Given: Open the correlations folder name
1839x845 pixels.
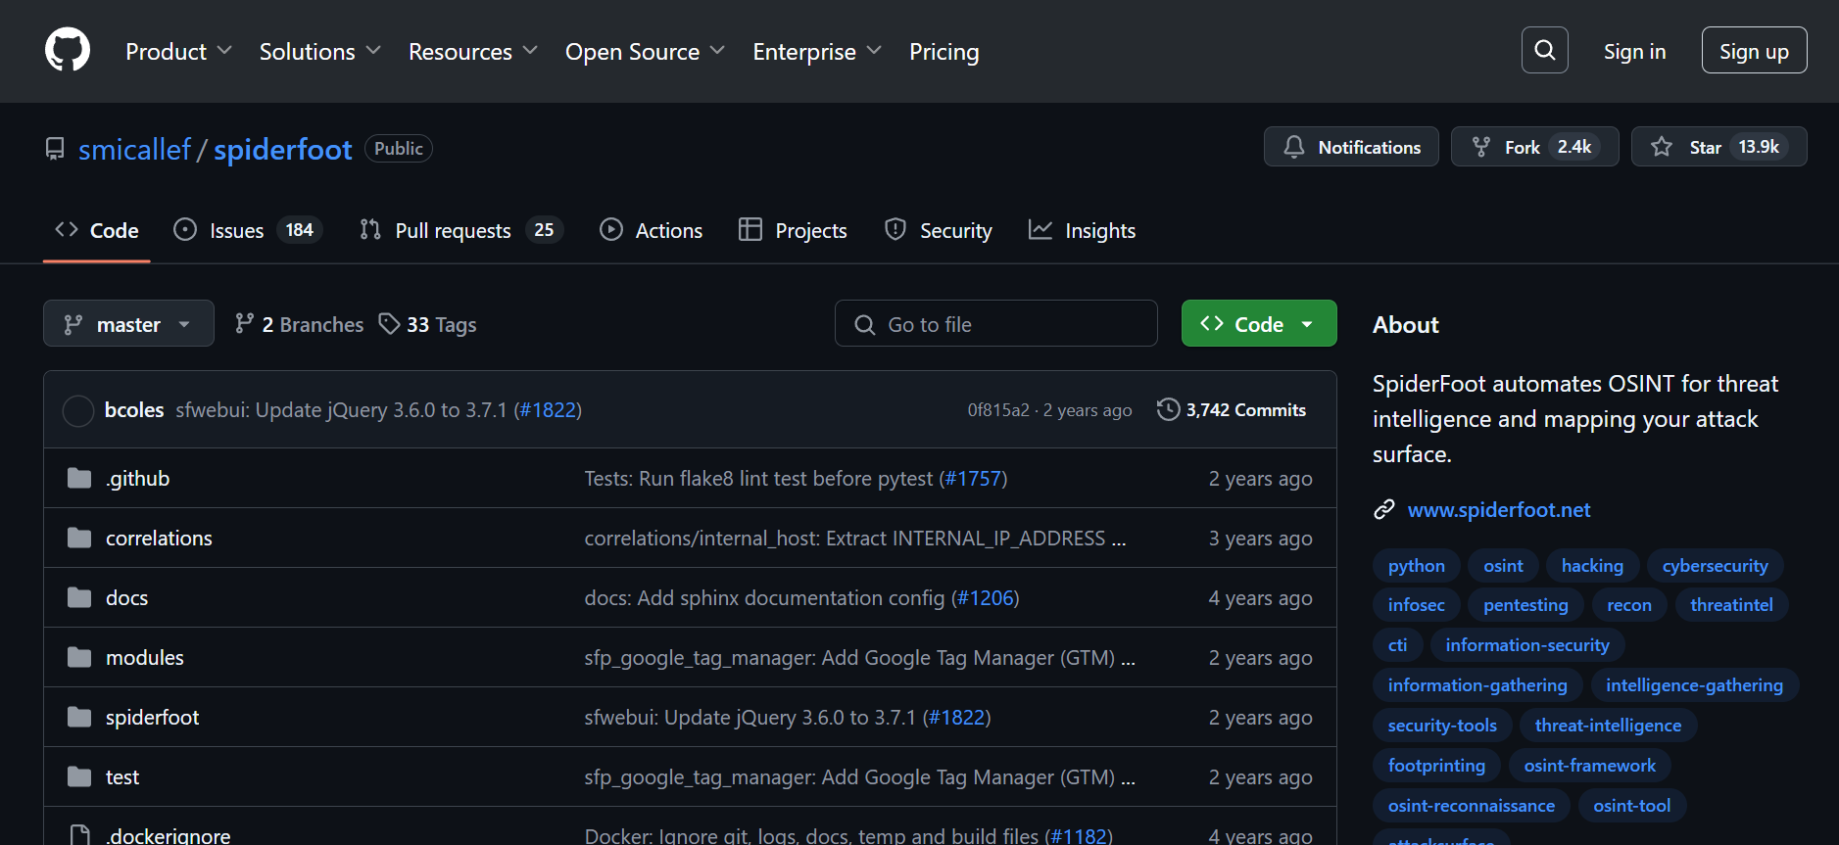Looking at the screenshot, I should click(x=159, y=539).
